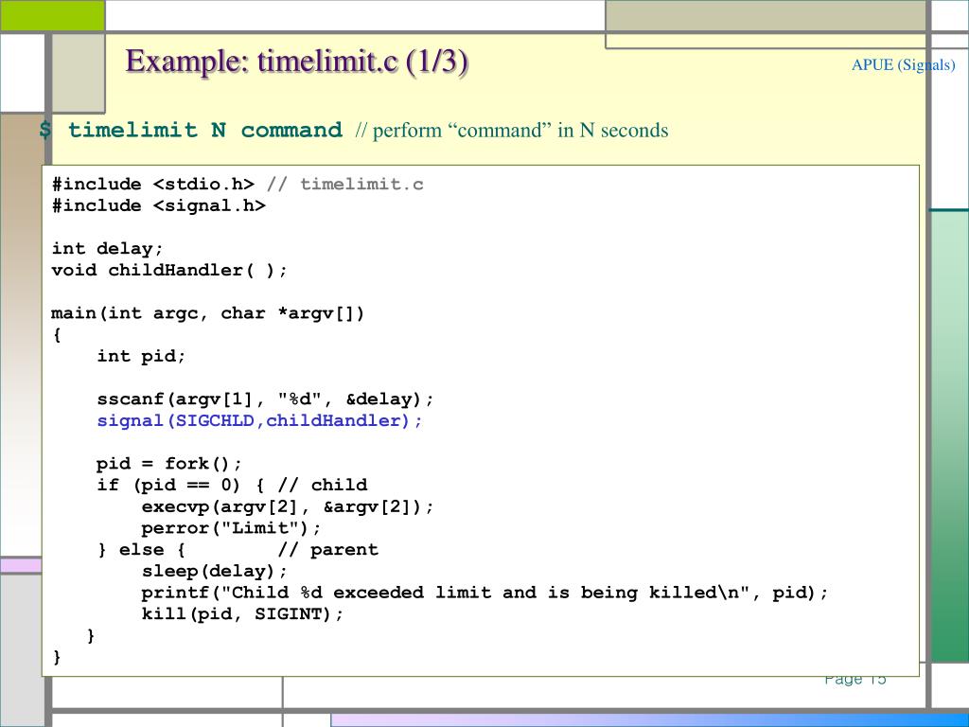Click the "sleep(delay);" statement

[x=214, y=571]
